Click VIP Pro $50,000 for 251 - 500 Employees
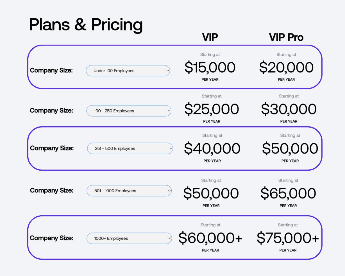Image resolution: width=345 pixels, height=276 pixels. (290, 148)
